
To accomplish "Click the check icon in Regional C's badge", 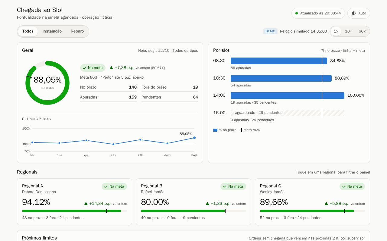I will [x=344, y=187].
